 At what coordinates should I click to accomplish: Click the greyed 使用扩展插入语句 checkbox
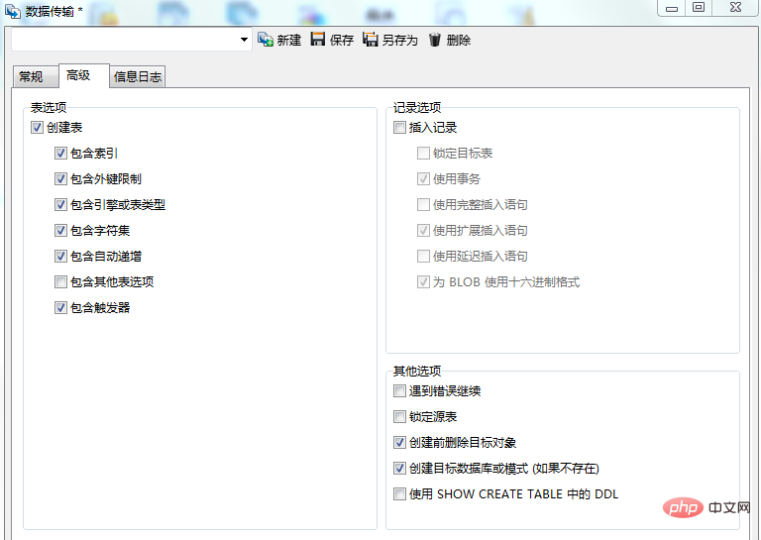pyautogui.click(x=423, y=231)
